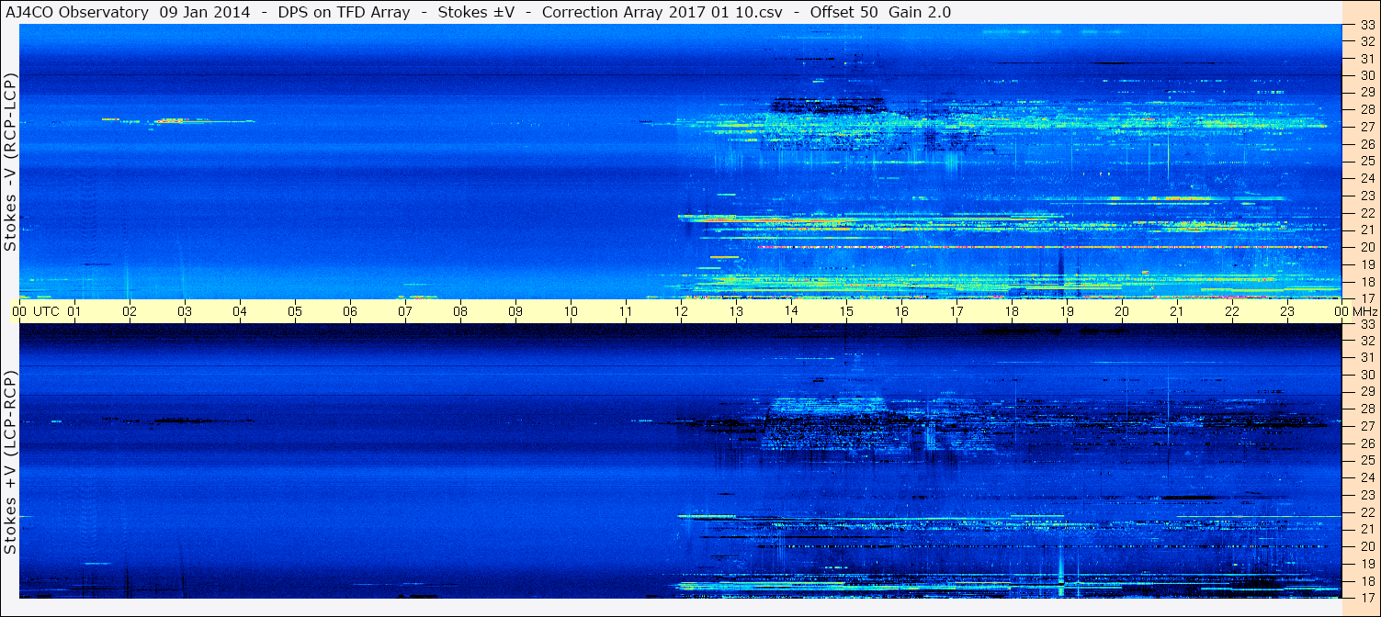
Task: Select the 01 hour marker on the time axis
Action: point(74,311)
